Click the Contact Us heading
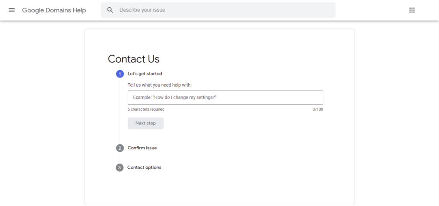 click(134, 59)
